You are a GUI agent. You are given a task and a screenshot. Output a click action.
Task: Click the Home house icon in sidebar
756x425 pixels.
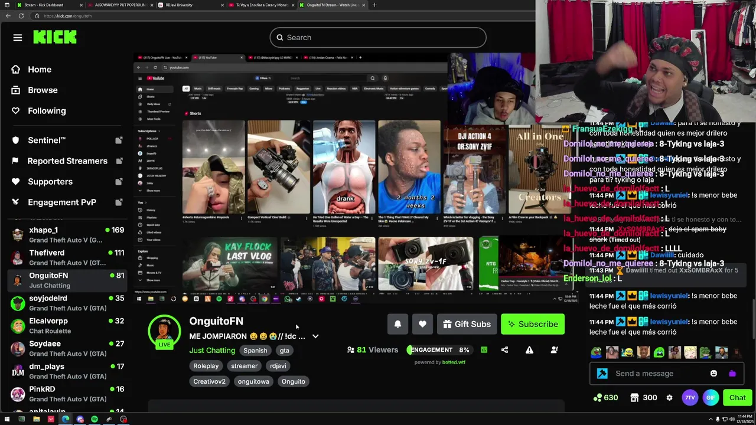click(16, 70)
